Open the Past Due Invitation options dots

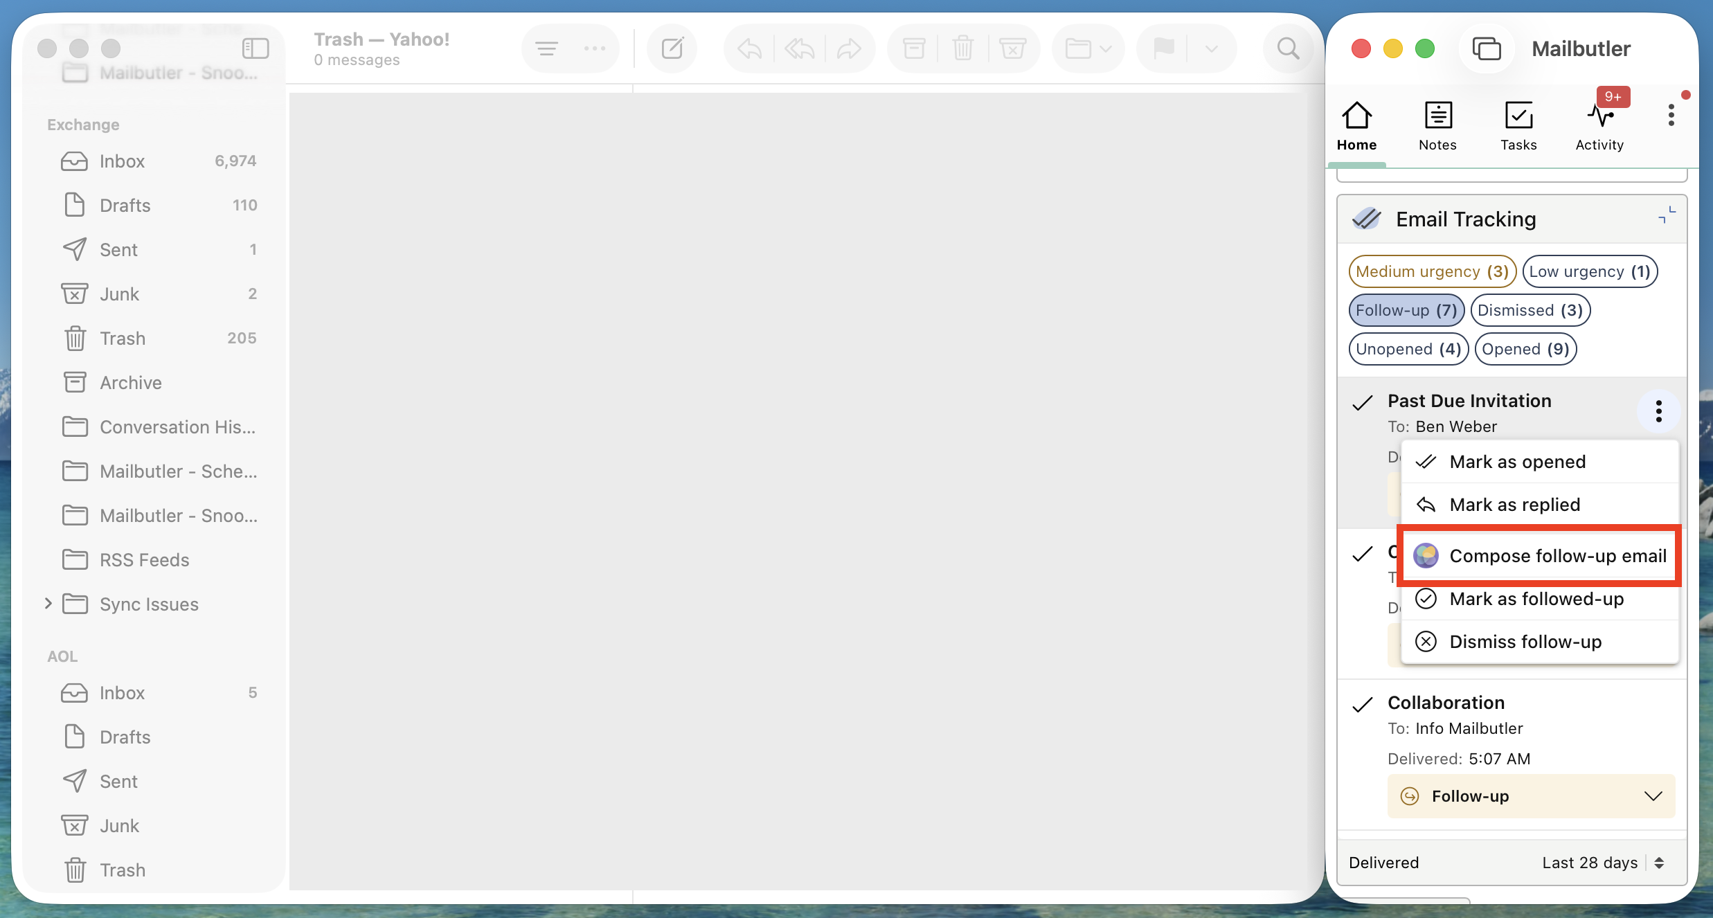pyautogui.click(x=1658, y=411)
